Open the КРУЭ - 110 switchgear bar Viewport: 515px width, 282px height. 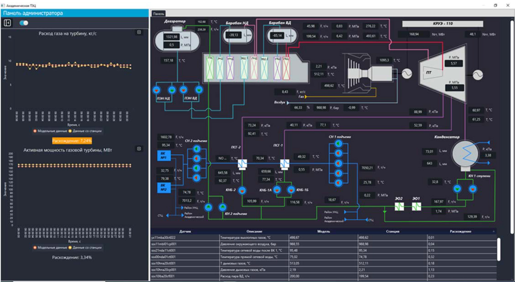pos(443,24)
